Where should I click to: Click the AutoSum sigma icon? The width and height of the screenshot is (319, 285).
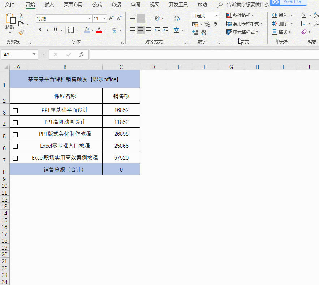pos(304,15)
